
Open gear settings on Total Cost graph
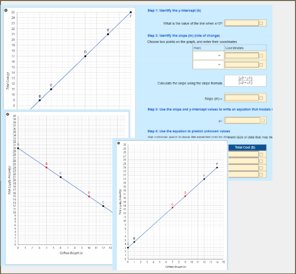tap(6, 10)
